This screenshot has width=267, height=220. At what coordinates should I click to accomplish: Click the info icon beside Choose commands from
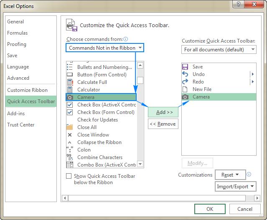point(125,39)
